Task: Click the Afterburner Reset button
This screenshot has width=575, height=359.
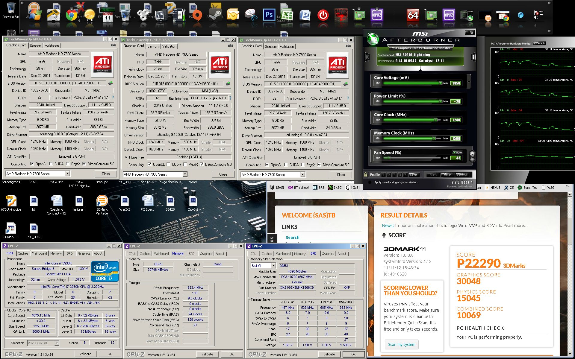Action: (447, 174)
